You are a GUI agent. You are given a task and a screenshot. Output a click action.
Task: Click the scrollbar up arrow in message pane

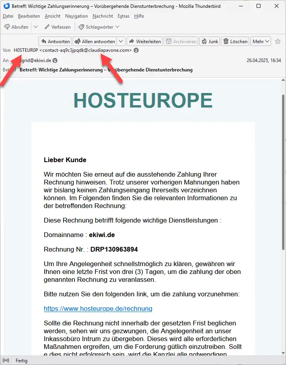[x=283, y=80]
